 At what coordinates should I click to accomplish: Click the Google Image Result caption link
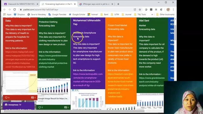(x=53, y=98)
